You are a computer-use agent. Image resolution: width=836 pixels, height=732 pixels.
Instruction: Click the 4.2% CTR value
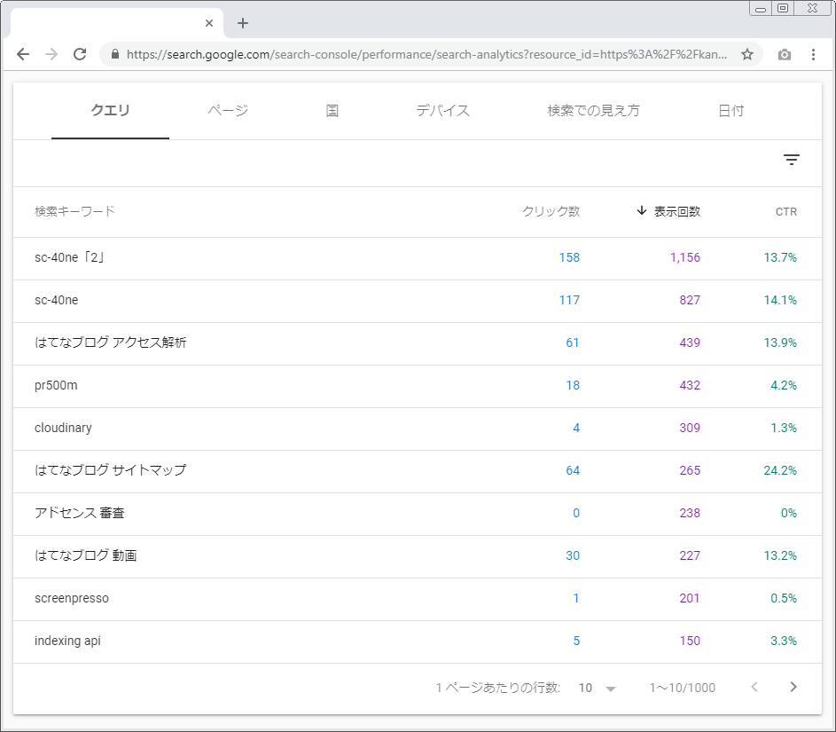click(783, 385)
